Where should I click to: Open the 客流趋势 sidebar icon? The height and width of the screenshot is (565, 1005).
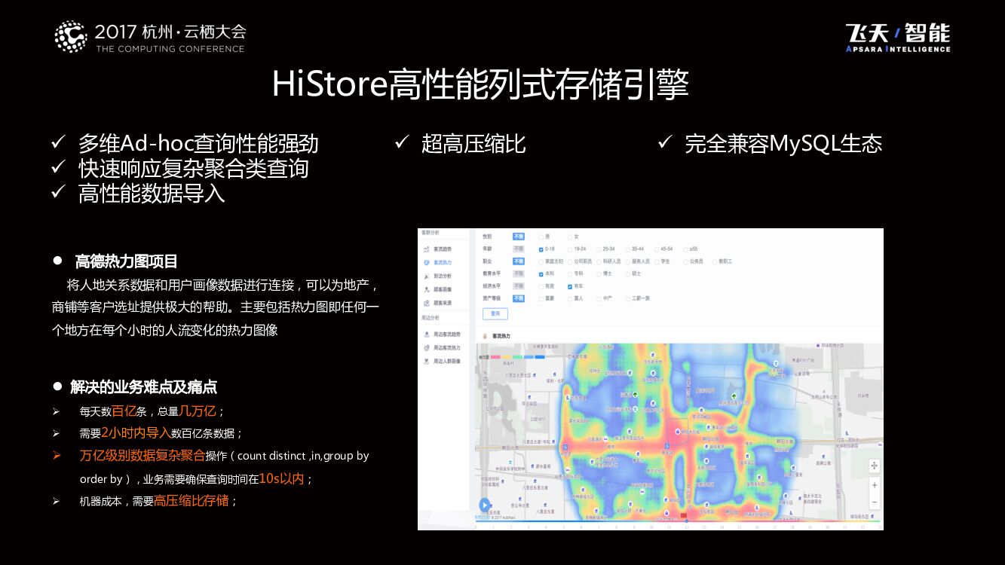(427, 249)
